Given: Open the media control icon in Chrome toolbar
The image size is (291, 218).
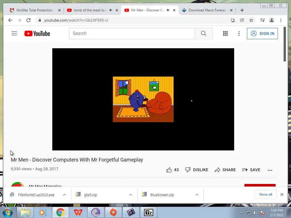Looking at the screenshot, I should pyautogui.click(x=262, y=20).
